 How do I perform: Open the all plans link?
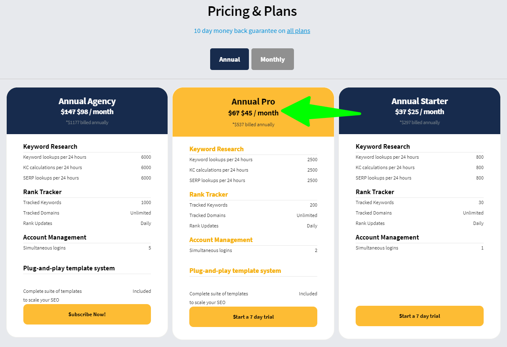pos(298,30)
